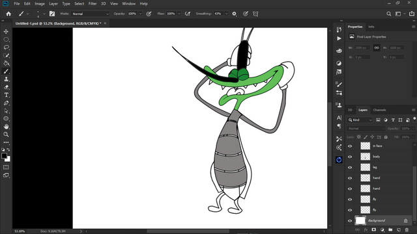Hide the 'in face' layer
The width and height of the screenshot is (417, 234).
pyautogui.click(x=350, y=146)
